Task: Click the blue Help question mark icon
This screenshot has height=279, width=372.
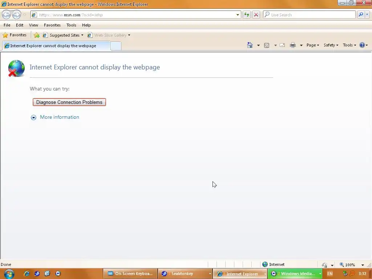Action: (362, 45)
